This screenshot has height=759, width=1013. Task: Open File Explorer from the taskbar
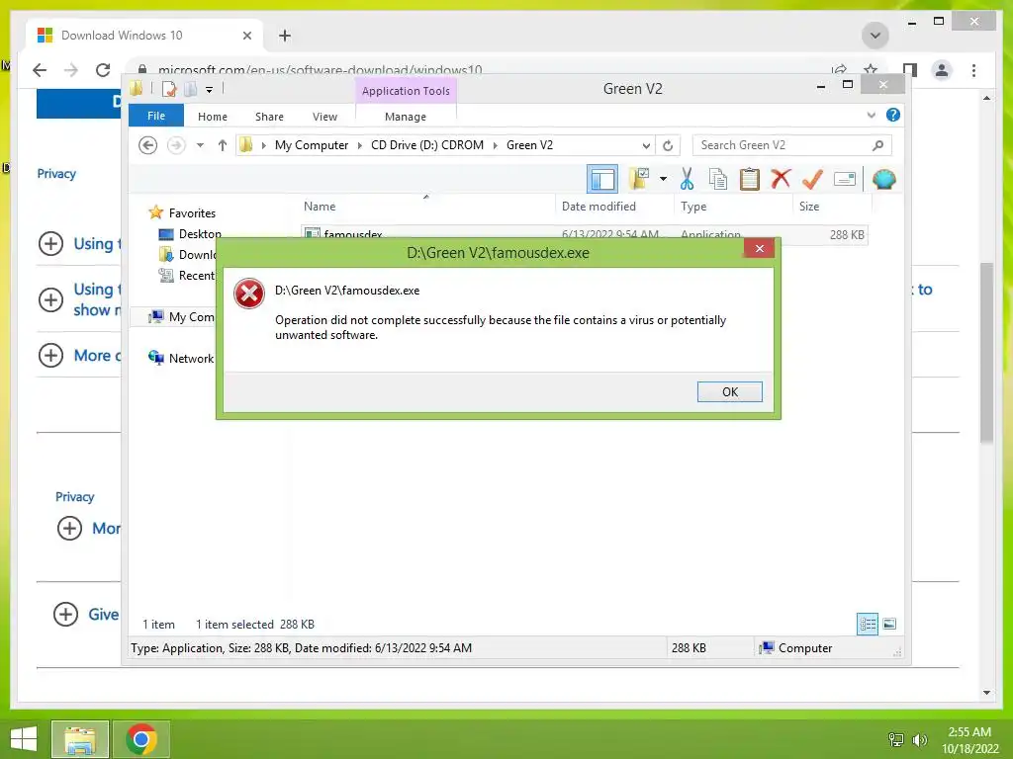click(80, 739)
